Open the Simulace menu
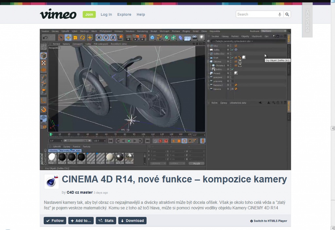335x230 pixels. (130, 31)
